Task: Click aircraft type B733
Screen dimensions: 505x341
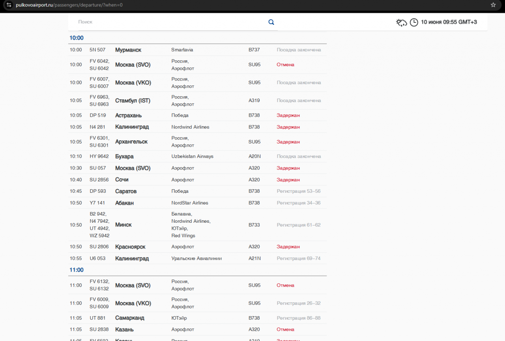Action: (x=254, y=225)
